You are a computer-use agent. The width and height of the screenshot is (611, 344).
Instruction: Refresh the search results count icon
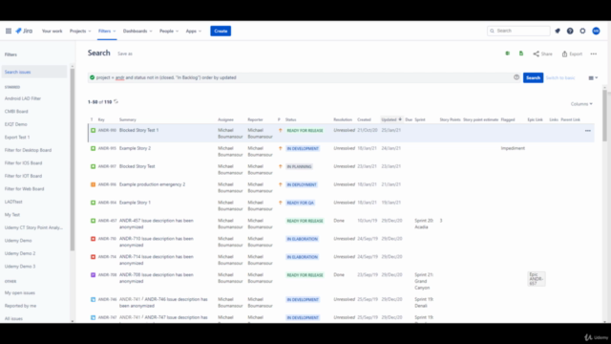tap(116, 101)
